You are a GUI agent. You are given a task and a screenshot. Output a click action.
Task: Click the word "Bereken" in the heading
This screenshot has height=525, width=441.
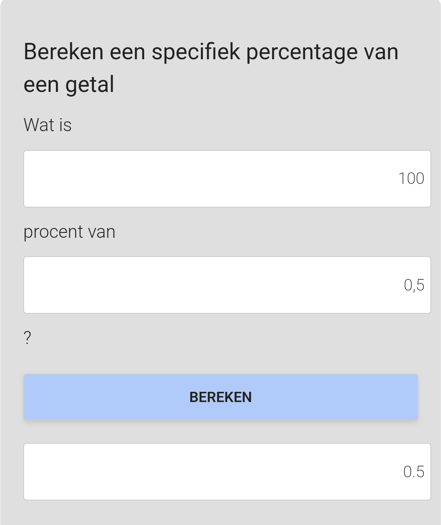[64, 52]
